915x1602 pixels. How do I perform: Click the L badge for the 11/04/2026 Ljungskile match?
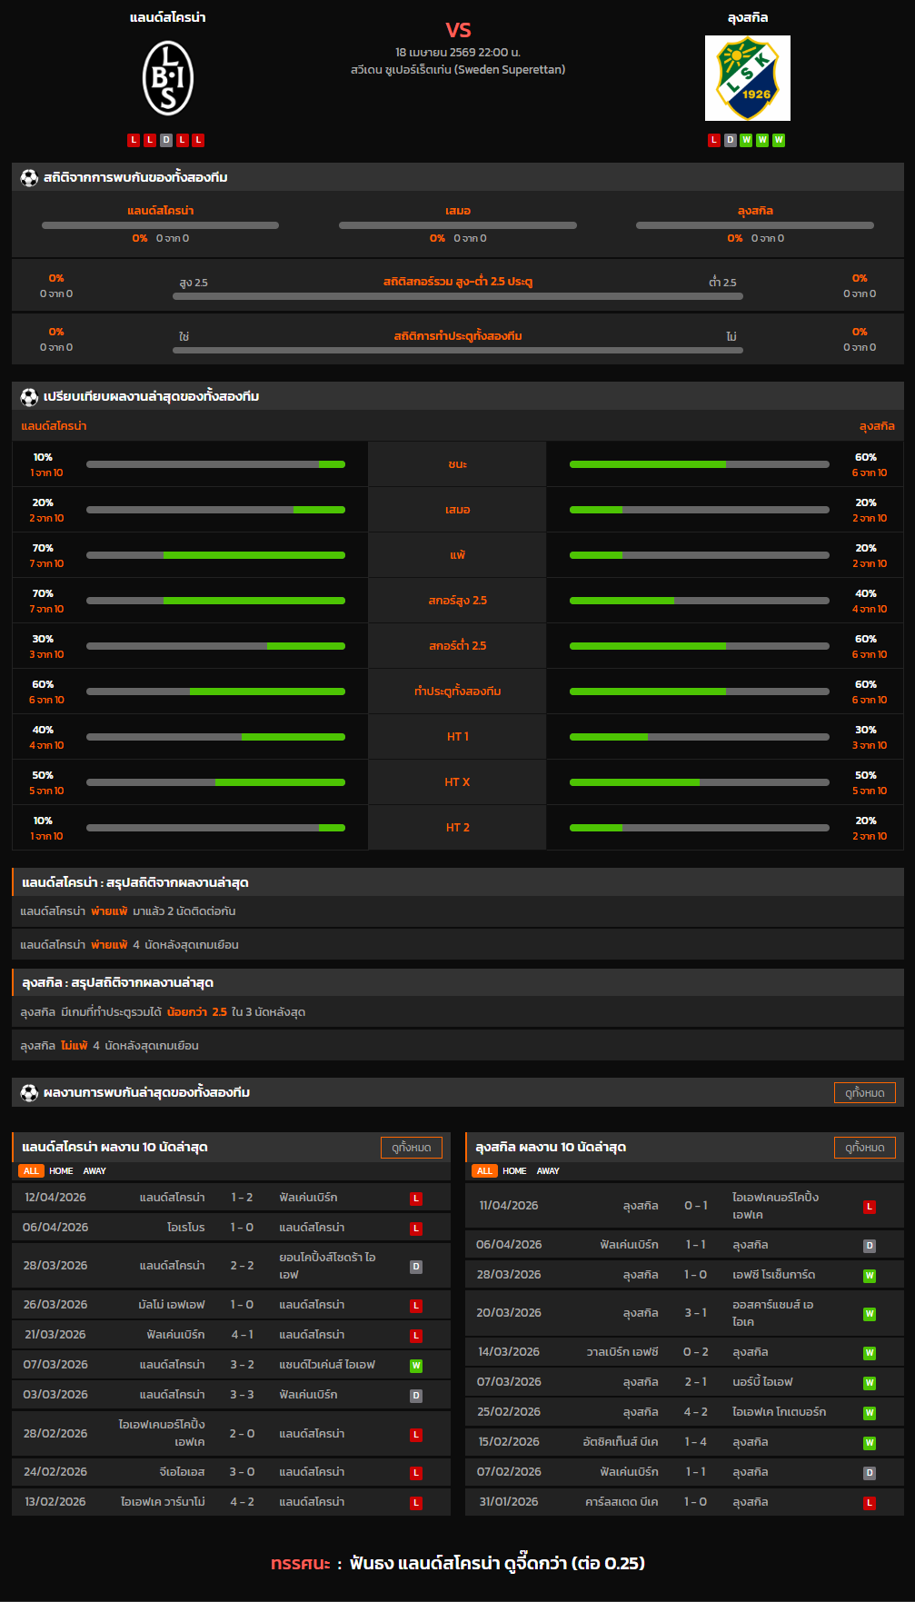pyautogui.click(x=869, y=1207)
